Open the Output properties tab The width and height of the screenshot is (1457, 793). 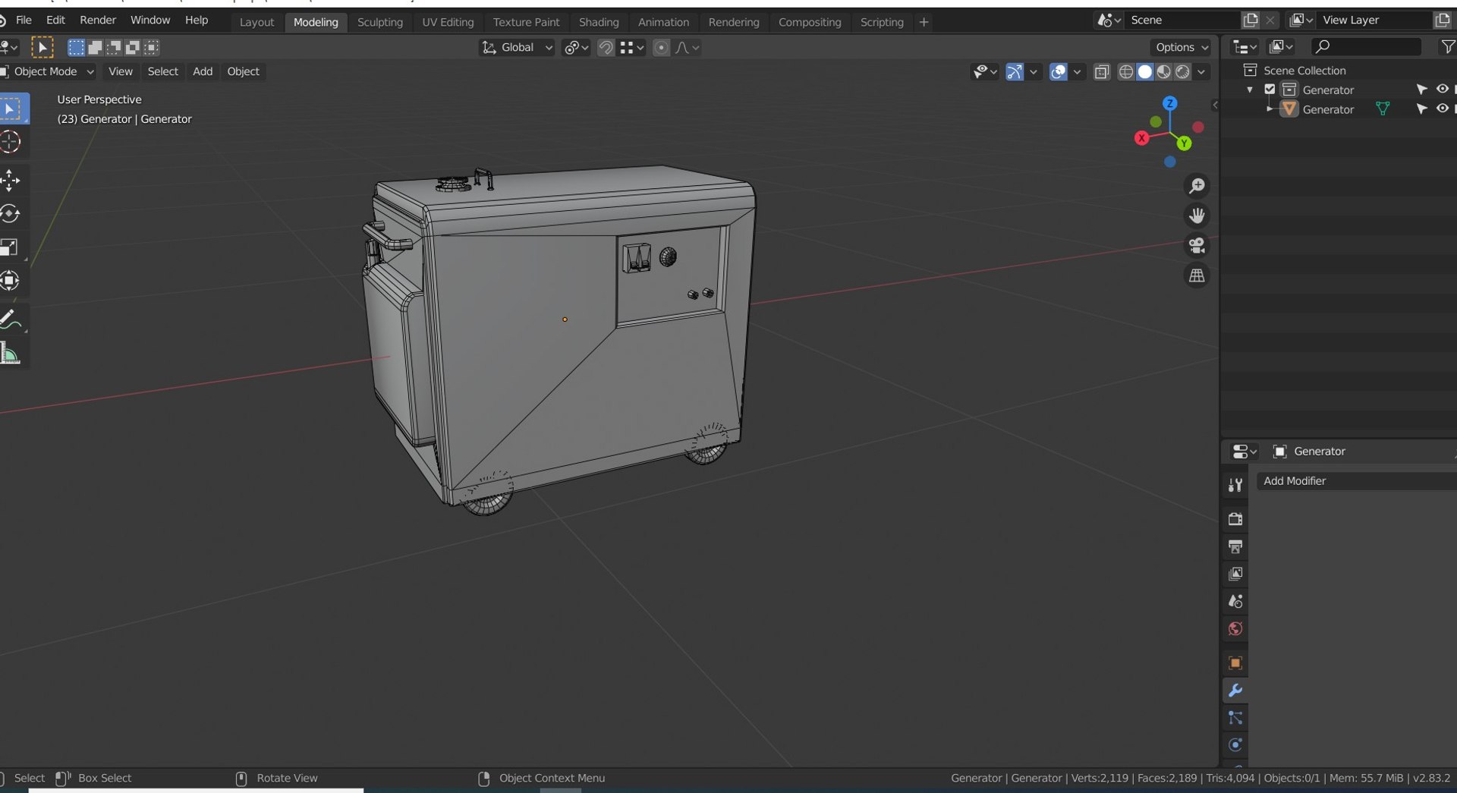pos(1235,546)
